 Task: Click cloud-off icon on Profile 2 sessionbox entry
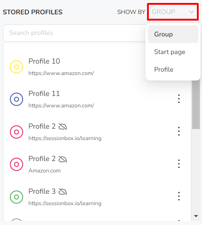tap(63, 126)
